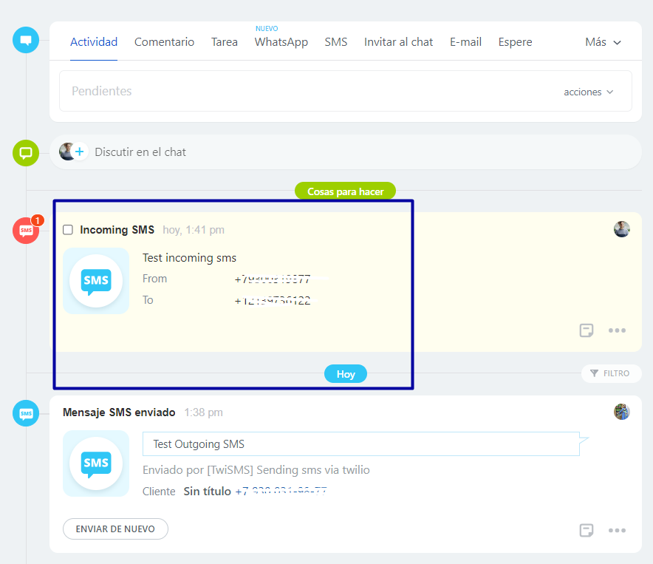653x564 pixels.
Task: Click the Cosas para hacer label
Action: click(345, 191)
